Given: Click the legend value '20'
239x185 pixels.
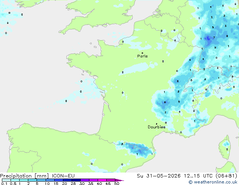Looking at the screenshot, I should 64,183.
